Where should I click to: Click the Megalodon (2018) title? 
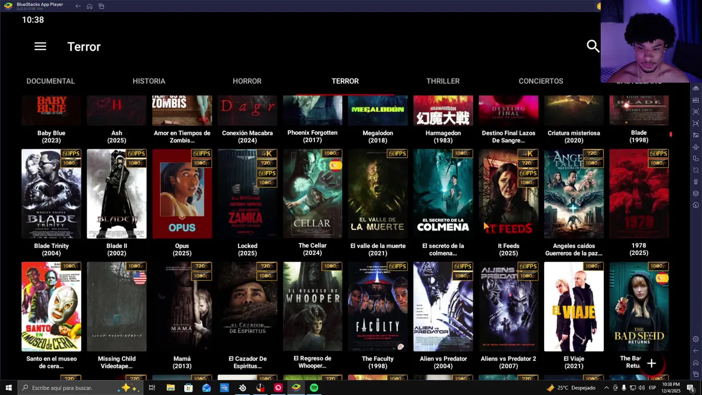click(378, 137)
